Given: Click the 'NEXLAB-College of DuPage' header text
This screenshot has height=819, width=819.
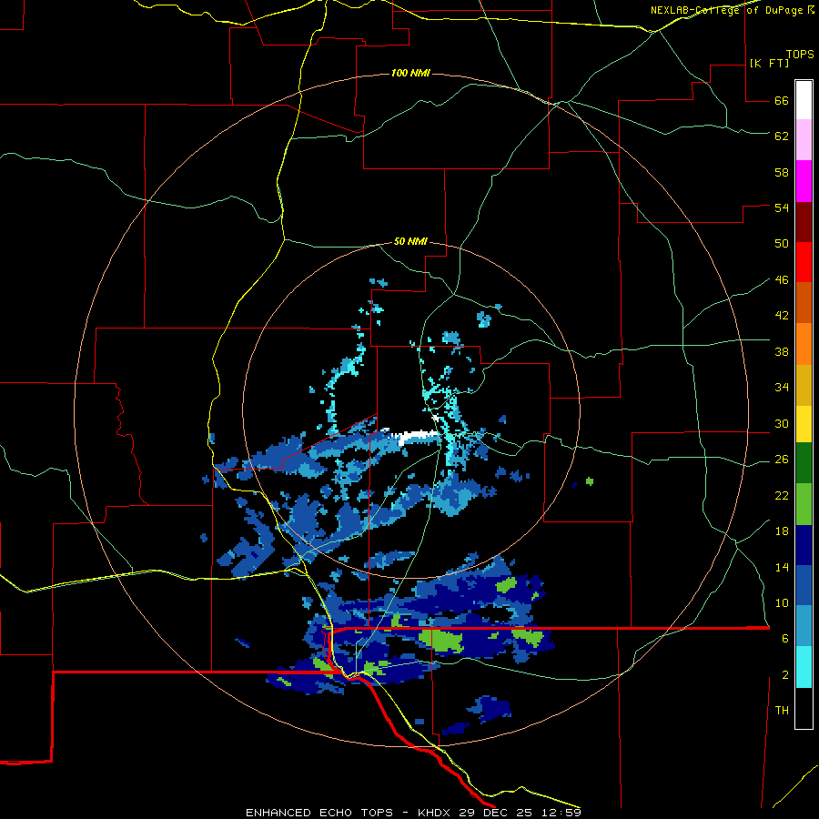Looking at the screenshot, I should click(728, 10).
